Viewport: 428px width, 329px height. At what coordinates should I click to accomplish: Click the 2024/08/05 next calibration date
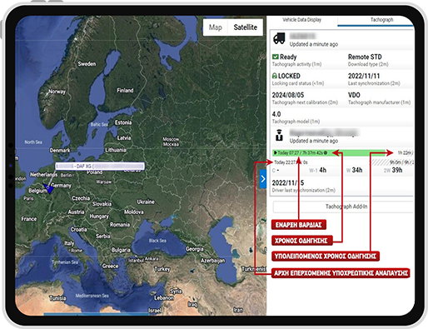point(288,95)
